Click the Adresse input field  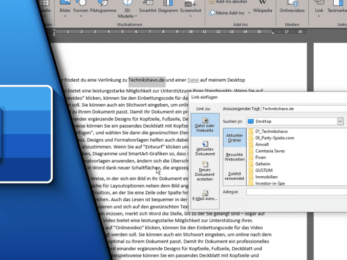tap(296, 192)
